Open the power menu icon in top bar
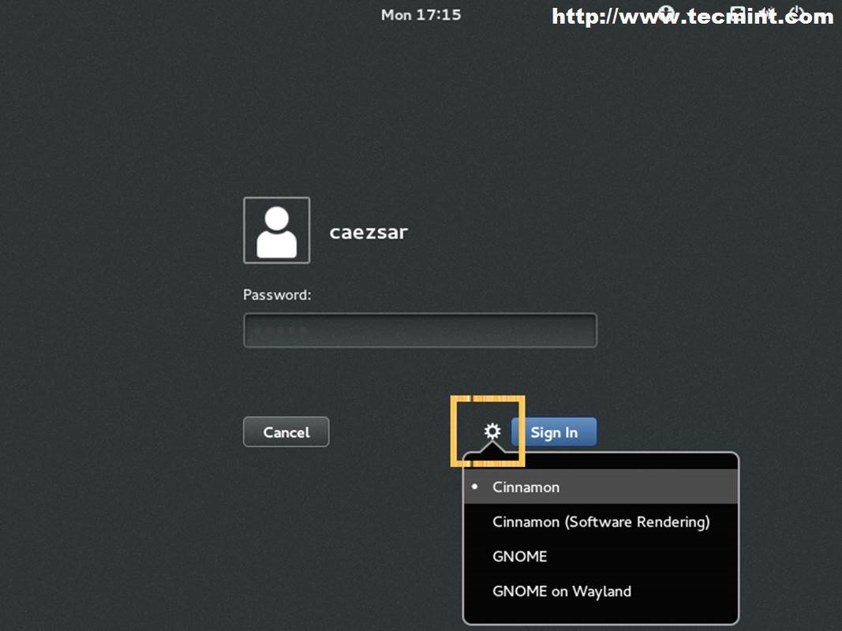This screenshot has height=631, width=842. 798,14
